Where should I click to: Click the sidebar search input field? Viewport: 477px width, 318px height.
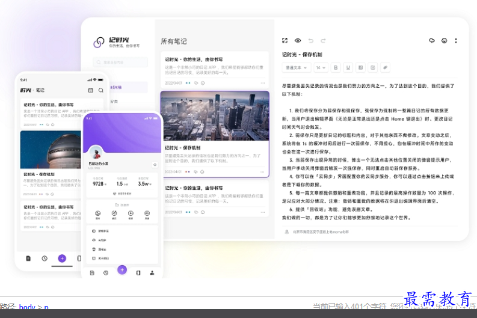(x=120, y=62)
